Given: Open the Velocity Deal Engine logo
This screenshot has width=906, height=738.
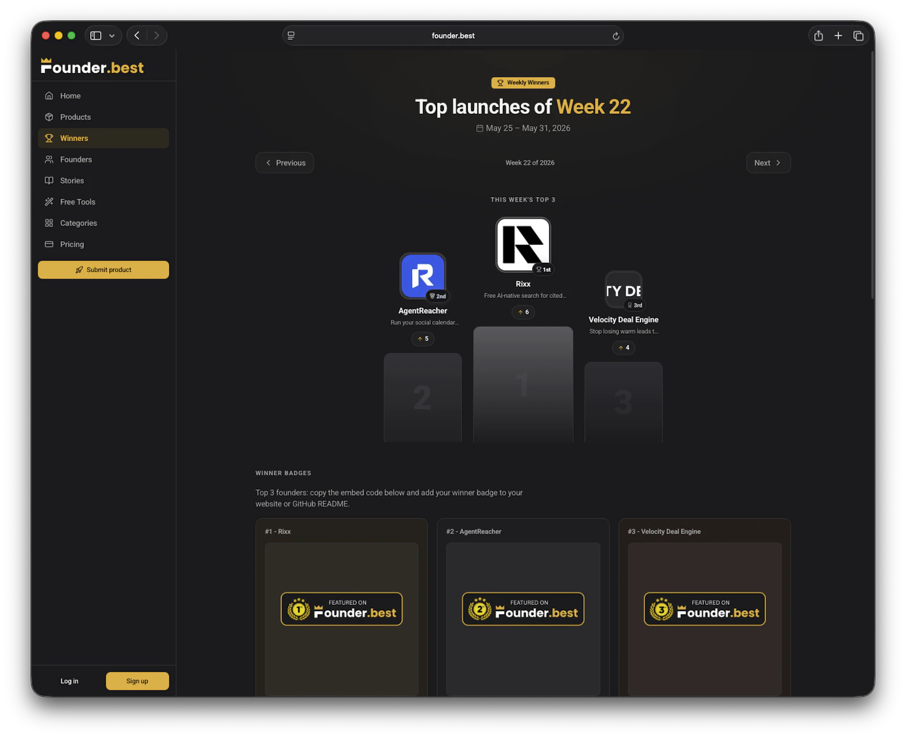Looking at the screenshot, I should pyautogui.click(x=623, y=289).
